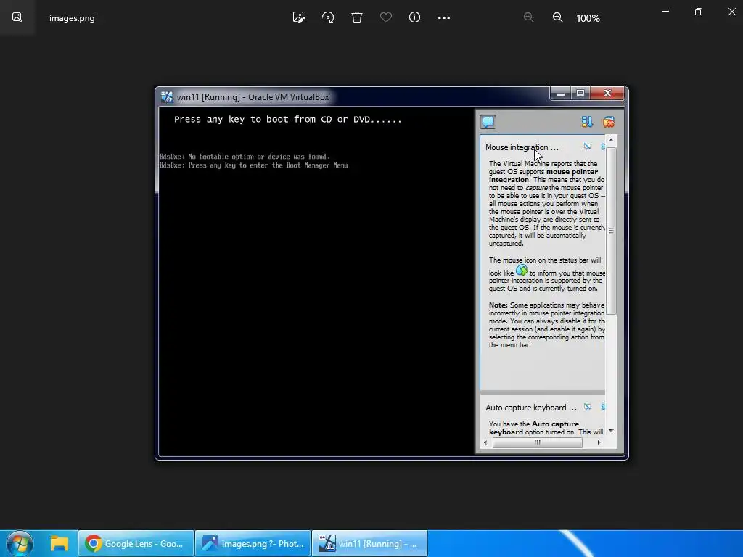Screen dimensions: 743x557
Task: Click the 'Press any key to boot from CD' text
Action: (x=287, y=120)
